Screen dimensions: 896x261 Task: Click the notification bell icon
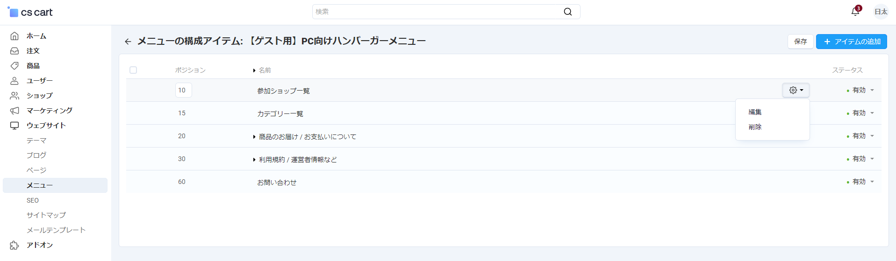[855, 12]
